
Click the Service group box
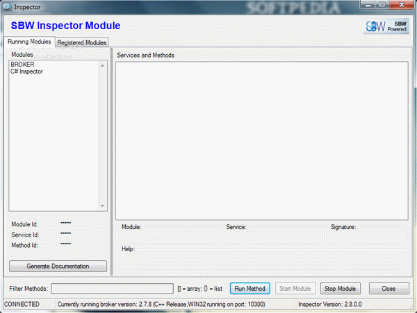[272, 234]
